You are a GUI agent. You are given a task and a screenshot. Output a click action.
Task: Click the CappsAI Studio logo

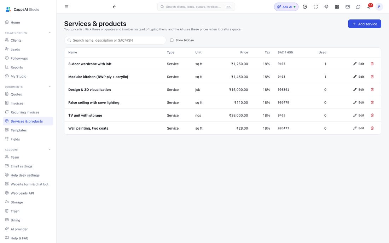22,10
